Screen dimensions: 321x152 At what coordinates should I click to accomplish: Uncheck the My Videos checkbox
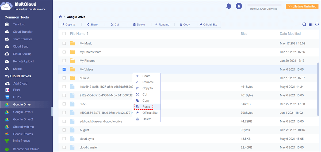click(64, 69)
